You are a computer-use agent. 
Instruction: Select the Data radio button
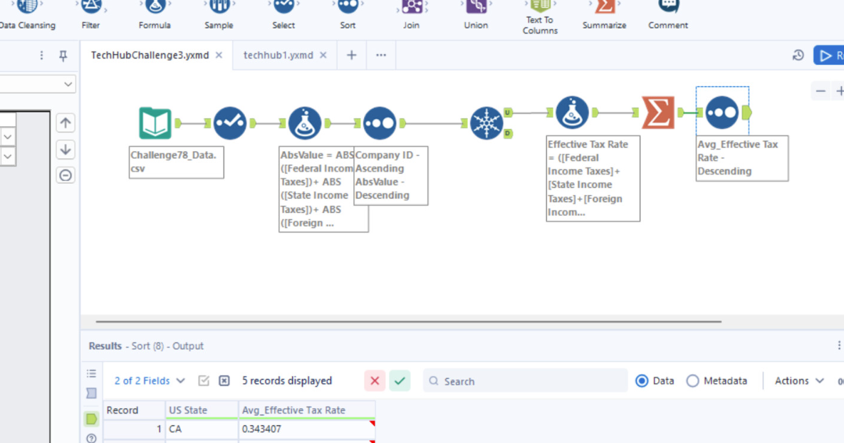tap(642, 381)
